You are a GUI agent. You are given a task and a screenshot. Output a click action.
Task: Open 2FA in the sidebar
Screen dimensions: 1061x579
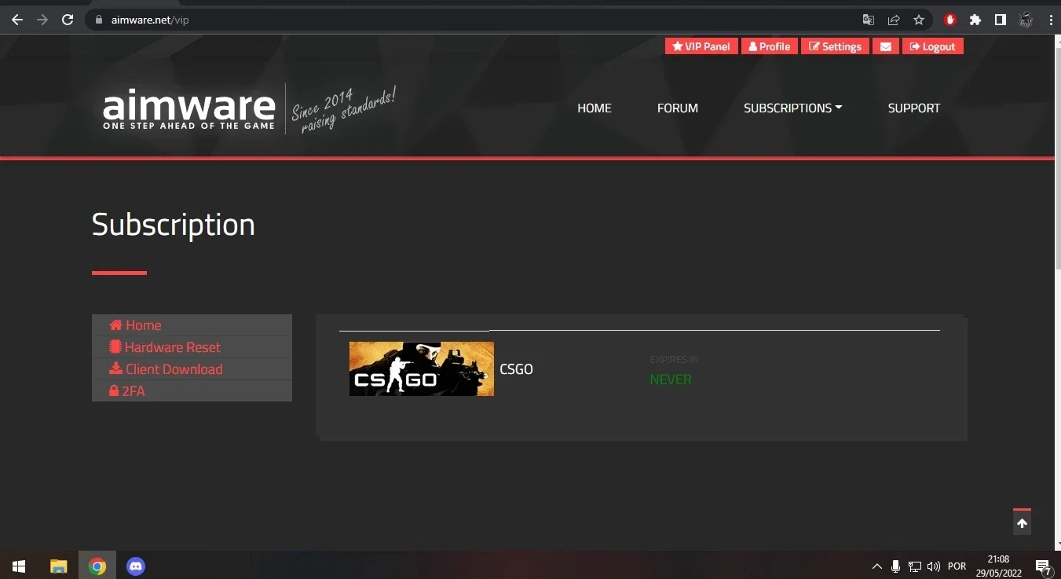coord(192,390)
